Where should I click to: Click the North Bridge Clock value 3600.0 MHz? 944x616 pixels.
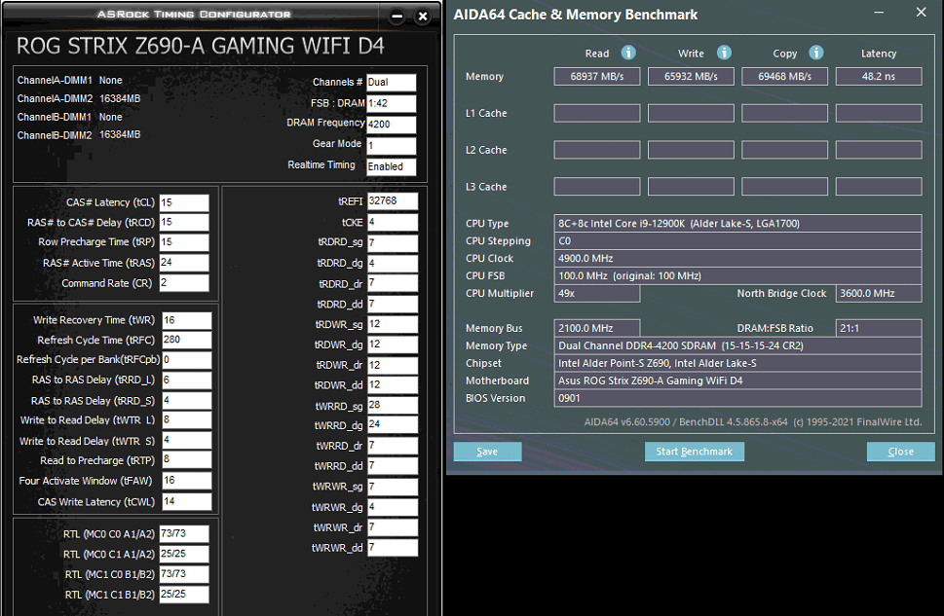[x=879, y=293]
